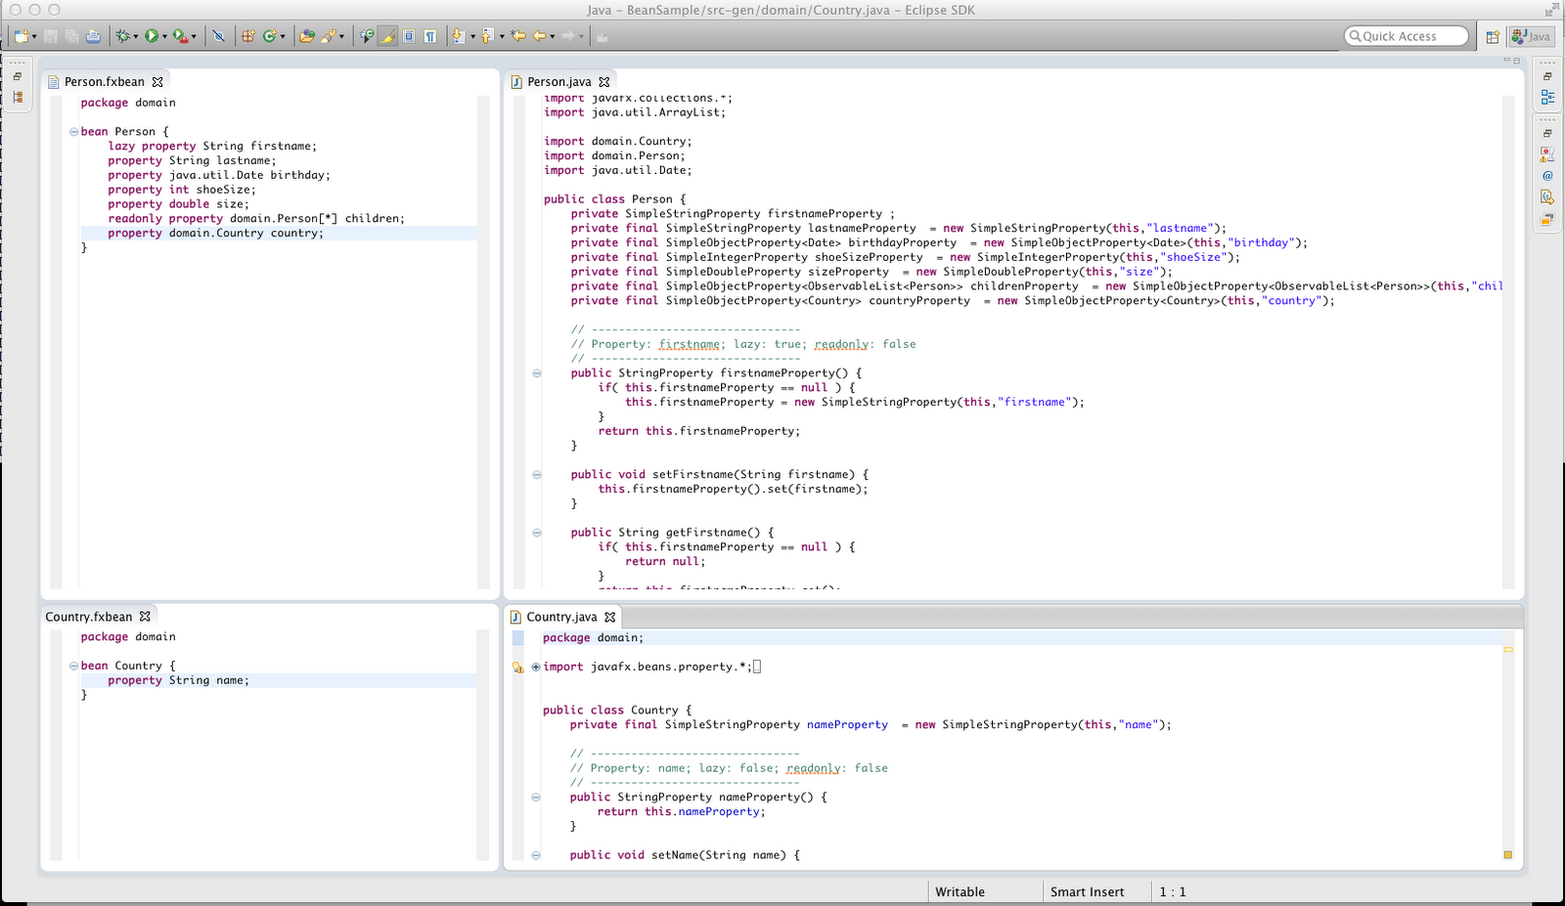Image resolution: width=1565 pixels, height=906 pixels.
Task: Switch to the Country.fxbean editor tab
Action: tap(88, 617)
